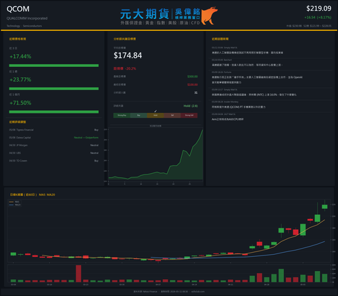The width and height of the screenshot is (338, 296).
Task: Click the QUALCOMM Incorporated company name
Action: coord(27,18)
